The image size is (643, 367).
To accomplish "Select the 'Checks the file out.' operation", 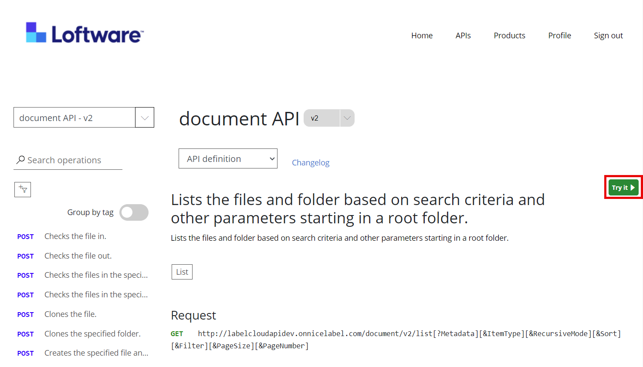I will [78, 256].
